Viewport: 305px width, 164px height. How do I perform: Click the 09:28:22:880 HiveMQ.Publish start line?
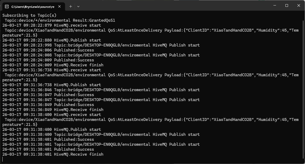52,40
